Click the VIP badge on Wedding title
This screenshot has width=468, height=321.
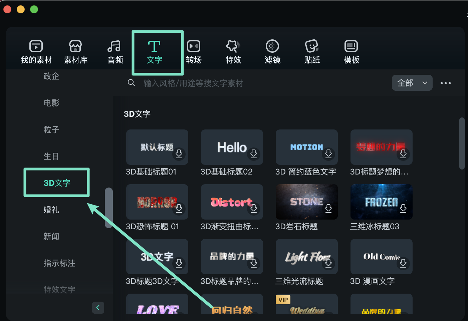click(283, 299)
